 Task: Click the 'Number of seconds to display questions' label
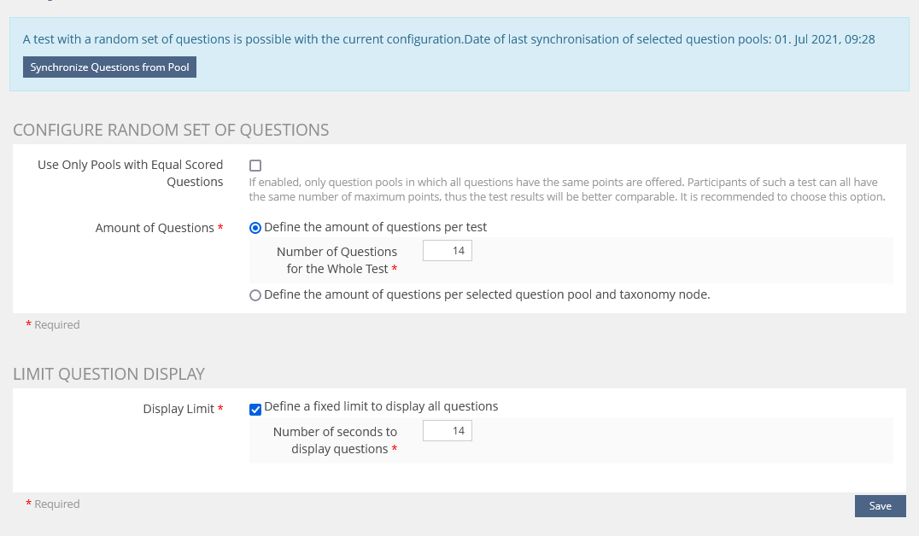point(336,440)
